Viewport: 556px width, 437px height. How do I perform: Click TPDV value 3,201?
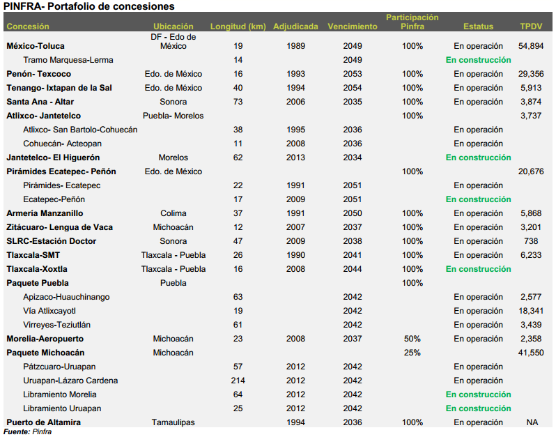(x=531, y=227)
